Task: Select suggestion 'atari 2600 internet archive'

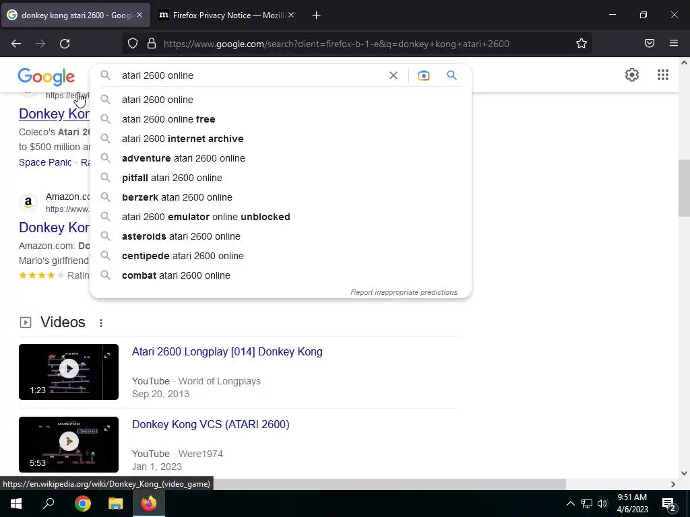Action: point(280,139)
